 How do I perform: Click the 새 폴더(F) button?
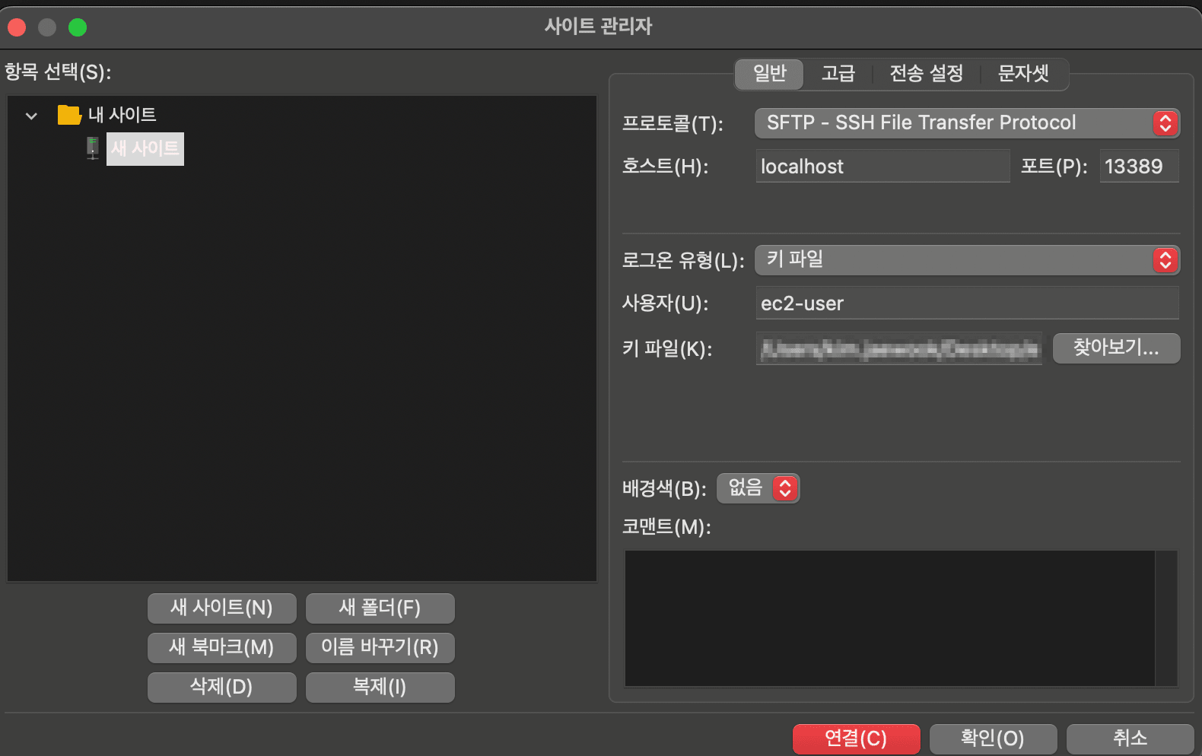click(380, 608)
